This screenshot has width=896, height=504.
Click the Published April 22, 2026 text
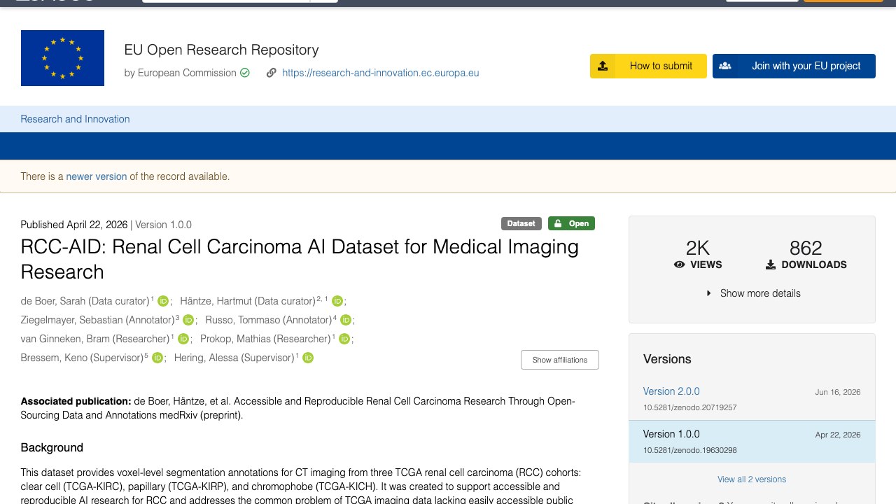74,225
